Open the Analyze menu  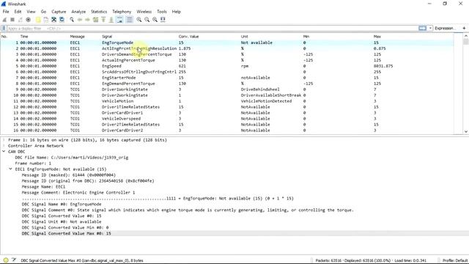tap(78, 12)
